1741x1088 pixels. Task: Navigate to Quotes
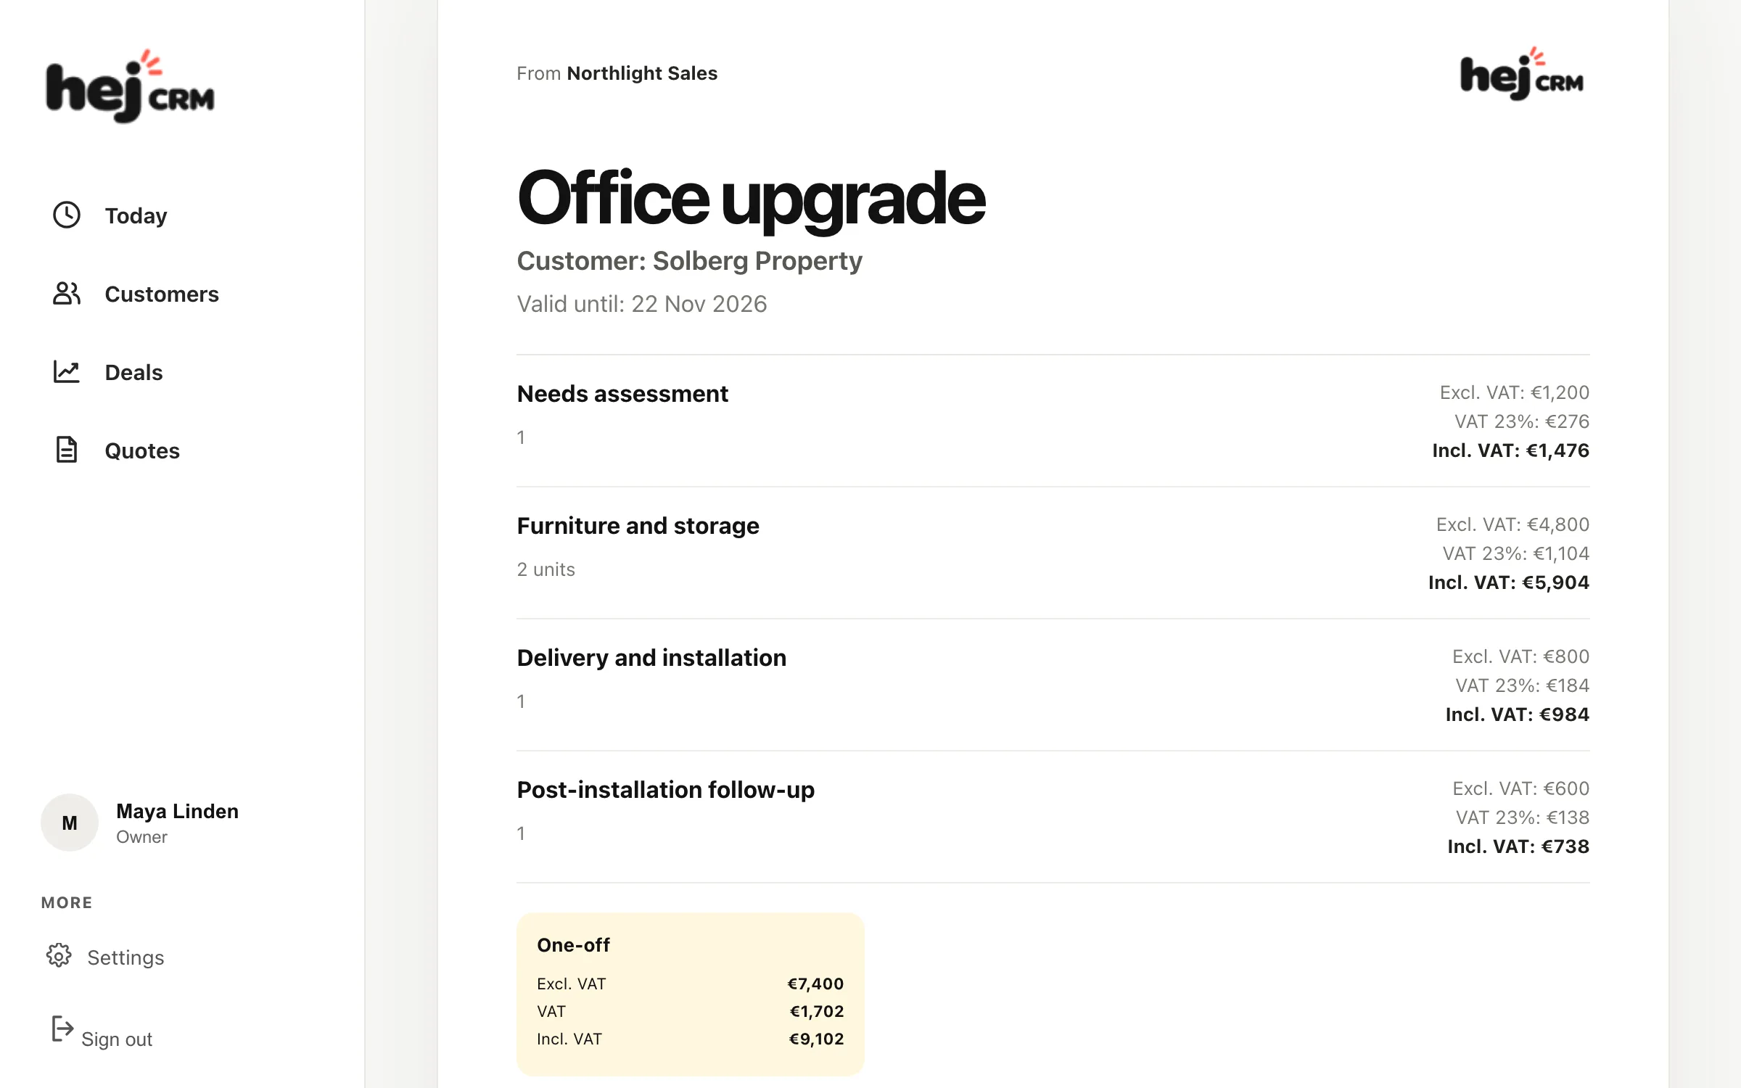click(142, 450)
